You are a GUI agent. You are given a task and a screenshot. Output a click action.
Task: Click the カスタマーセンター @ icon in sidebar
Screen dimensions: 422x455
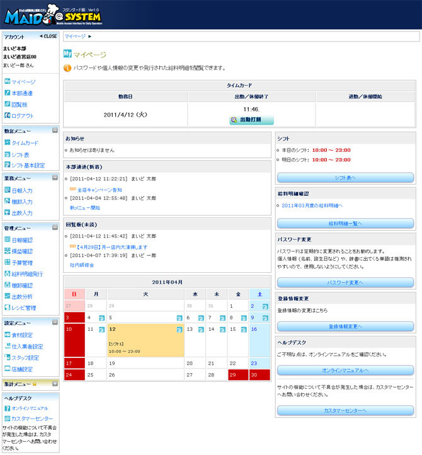click(8, 418)
